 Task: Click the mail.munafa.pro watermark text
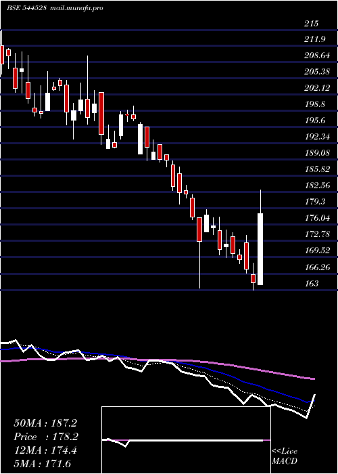(76, 8)
